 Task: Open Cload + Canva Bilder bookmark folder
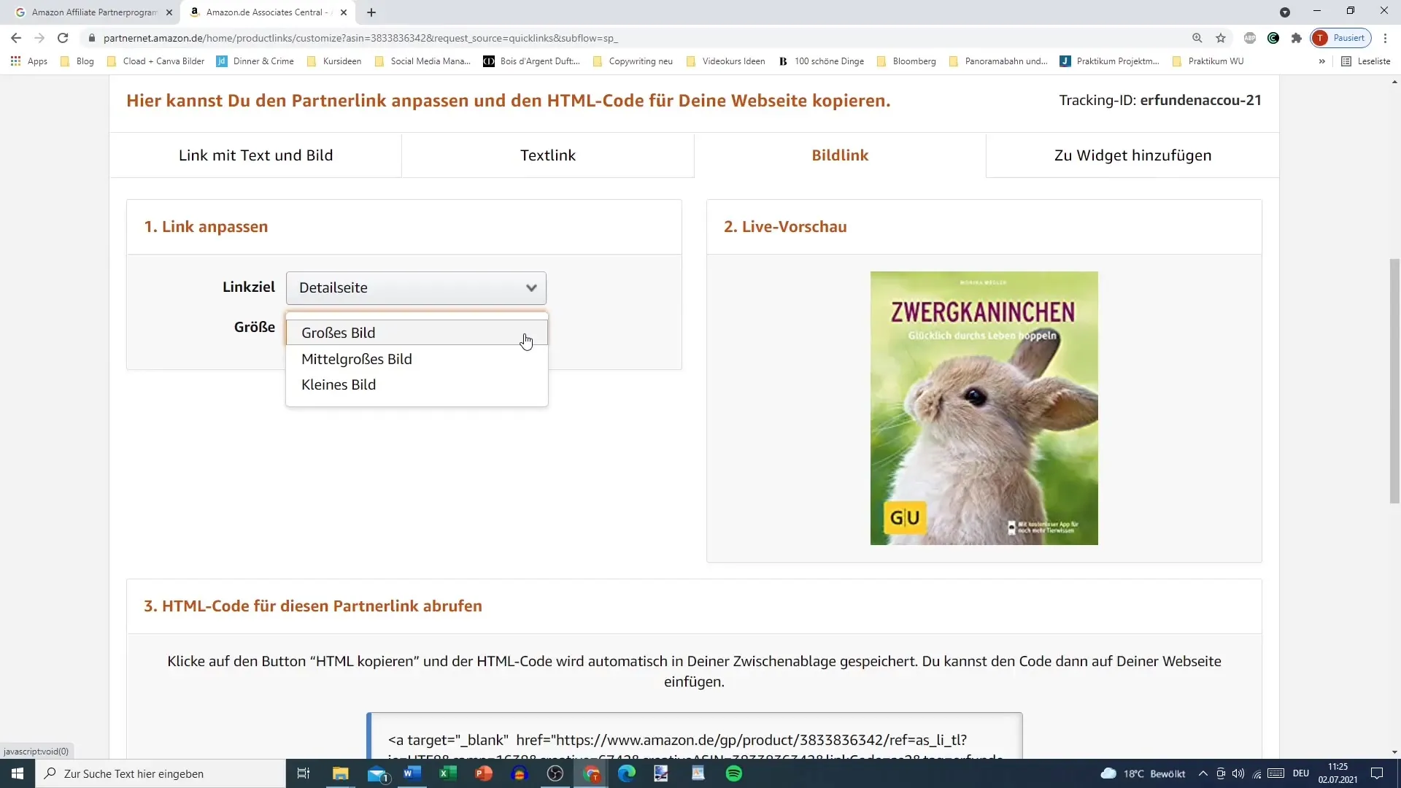pyautogui.click(x=155, y=61)
